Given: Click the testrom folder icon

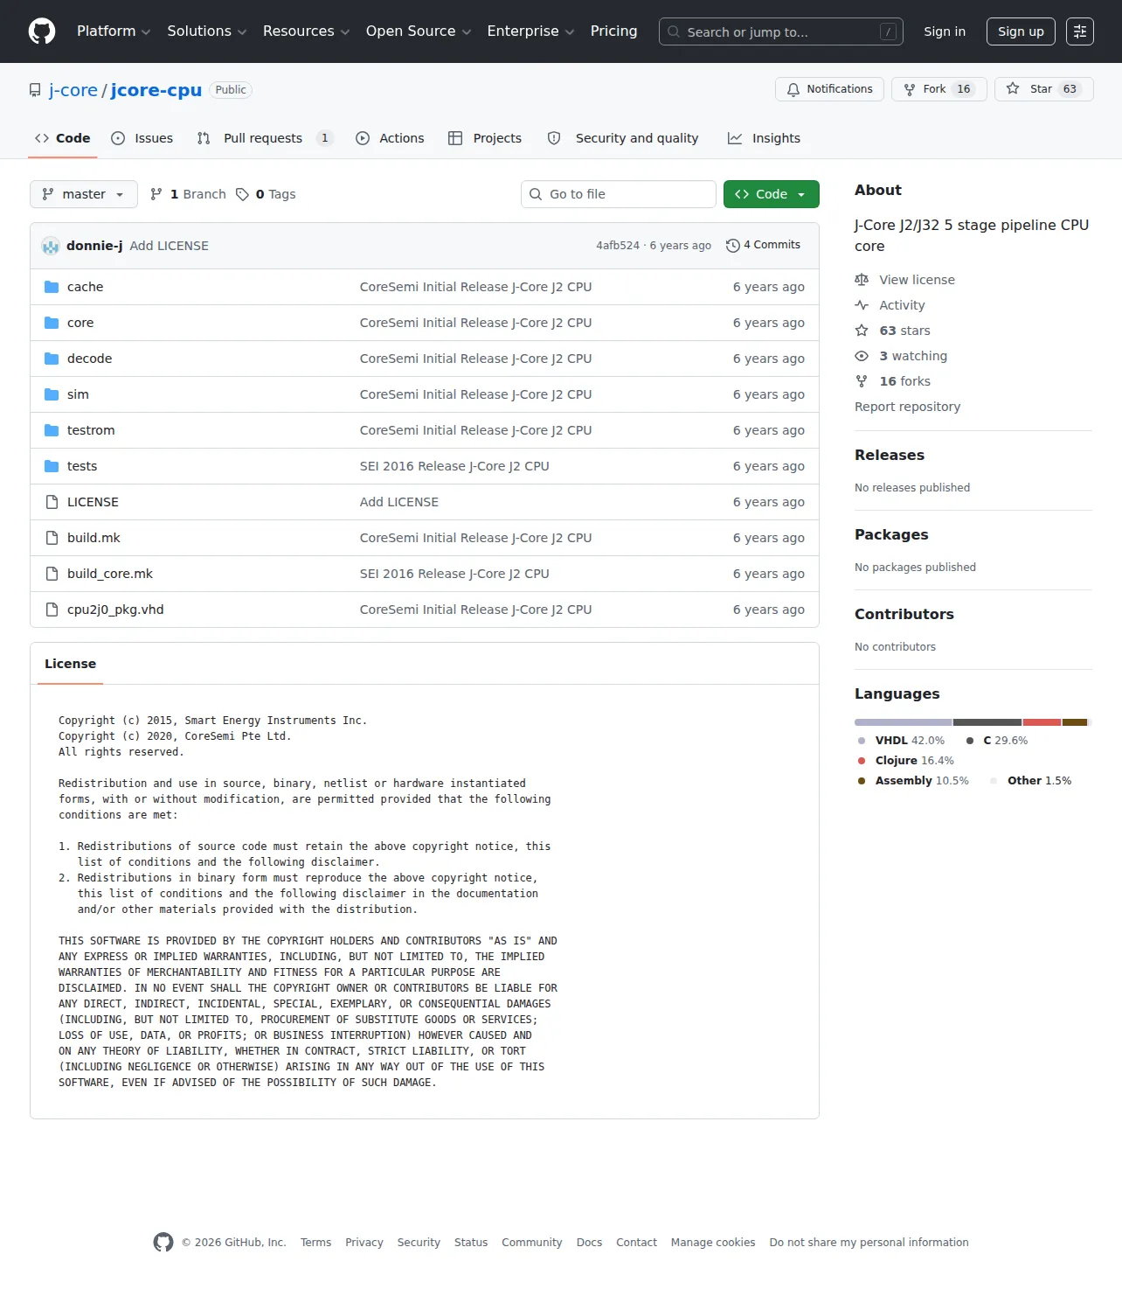Looking at the screenshot, I should coord(52,430).
